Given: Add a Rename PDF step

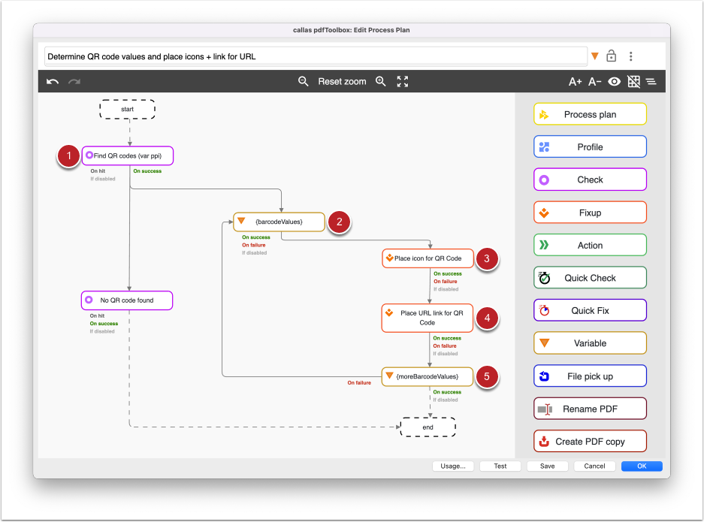Looking at the screenshot, I should [x=590, y=409].
